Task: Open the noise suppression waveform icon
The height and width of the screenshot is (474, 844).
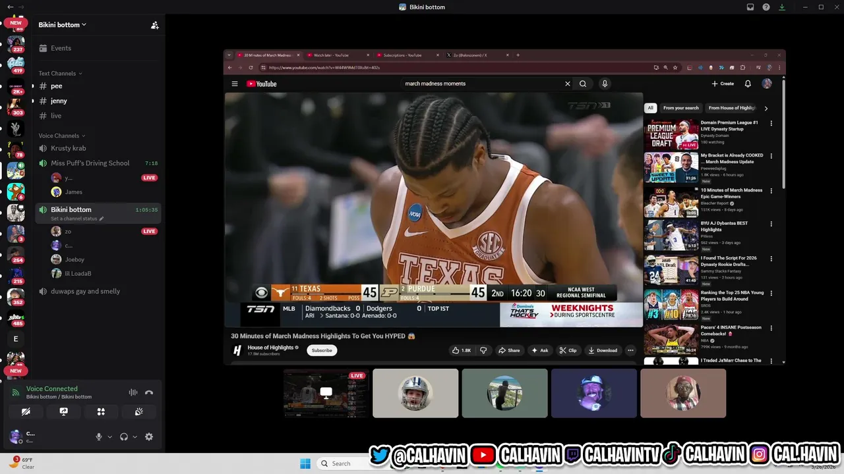Action: [133, 392]
